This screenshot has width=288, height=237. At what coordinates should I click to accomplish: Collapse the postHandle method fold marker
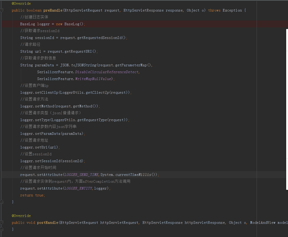[2, 223]
